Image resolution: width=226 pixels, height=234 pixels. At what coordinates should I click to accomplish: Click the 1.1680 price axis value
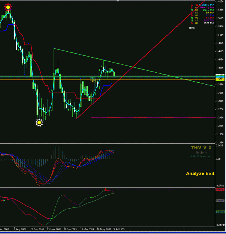point(220,142)
